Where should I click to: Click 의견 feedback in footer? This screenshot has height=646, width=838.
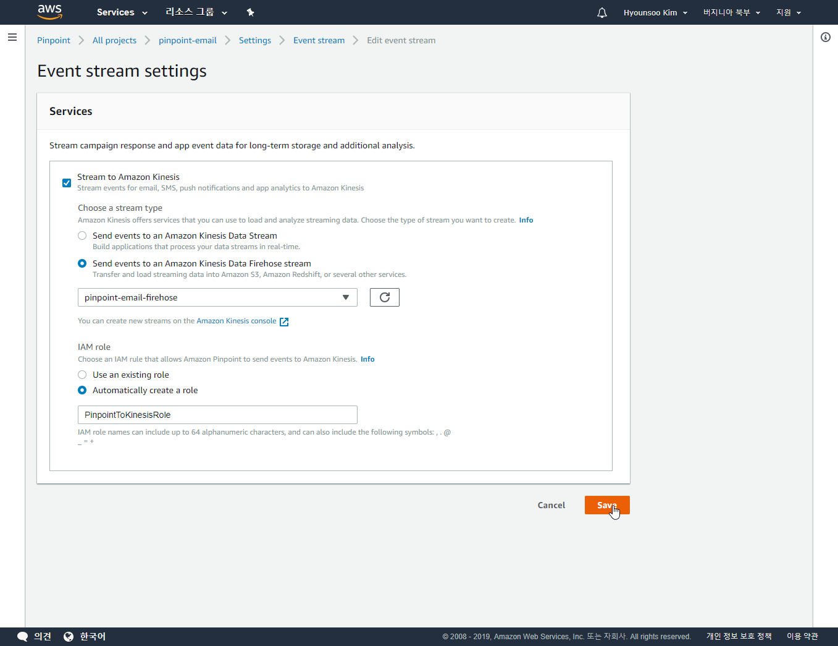click(x=43, y=636)
